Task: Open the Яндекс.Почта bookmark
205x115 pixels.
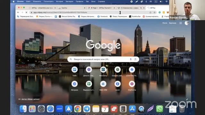Action: (x=44, y=16)
